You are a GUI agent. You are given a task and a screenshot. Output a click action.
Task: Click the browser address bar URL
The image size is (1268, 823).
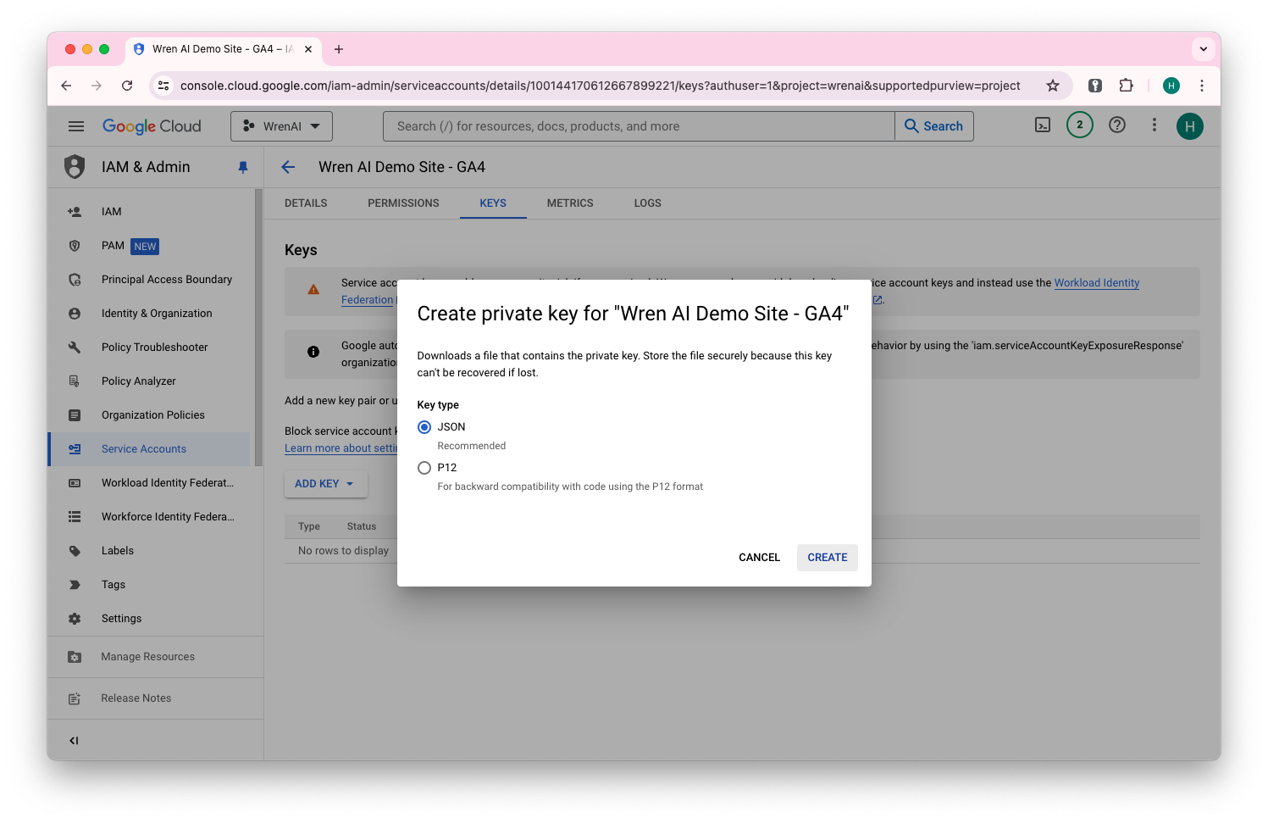coord(600,86)
